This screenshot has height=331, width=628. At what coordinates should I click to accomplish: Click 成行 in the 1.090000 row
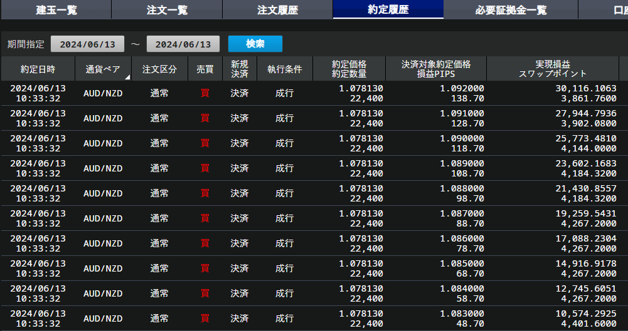(x=284, y=143)
